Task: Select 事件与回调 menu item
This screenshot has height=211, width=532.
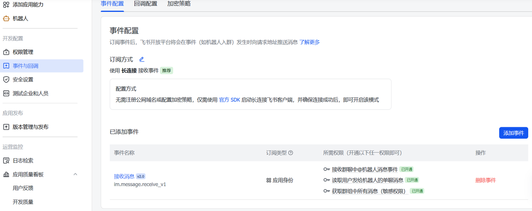Action: [42, 66]
